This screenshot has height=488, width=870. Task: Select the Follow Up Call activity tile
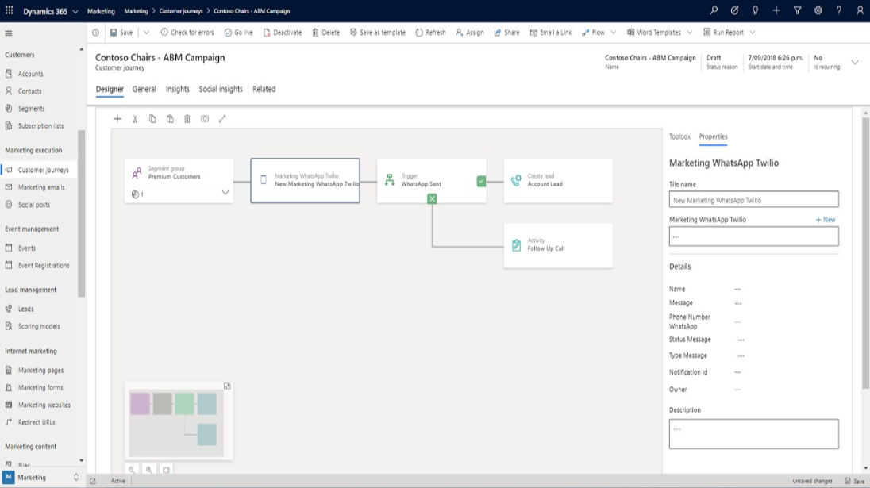[558, 246]
